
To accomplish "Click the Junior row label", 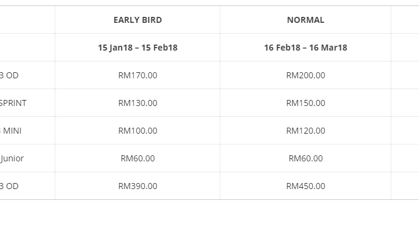I will [x=12, y=158].
